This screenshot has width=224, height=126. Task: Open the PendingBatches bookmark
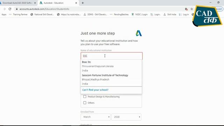coord(119,14)
